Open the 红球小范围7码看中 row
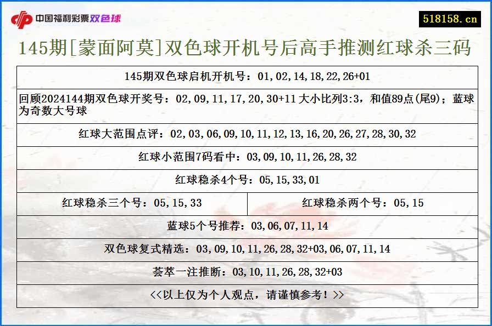This screenshot has width=492, height=326. point(246,157)
